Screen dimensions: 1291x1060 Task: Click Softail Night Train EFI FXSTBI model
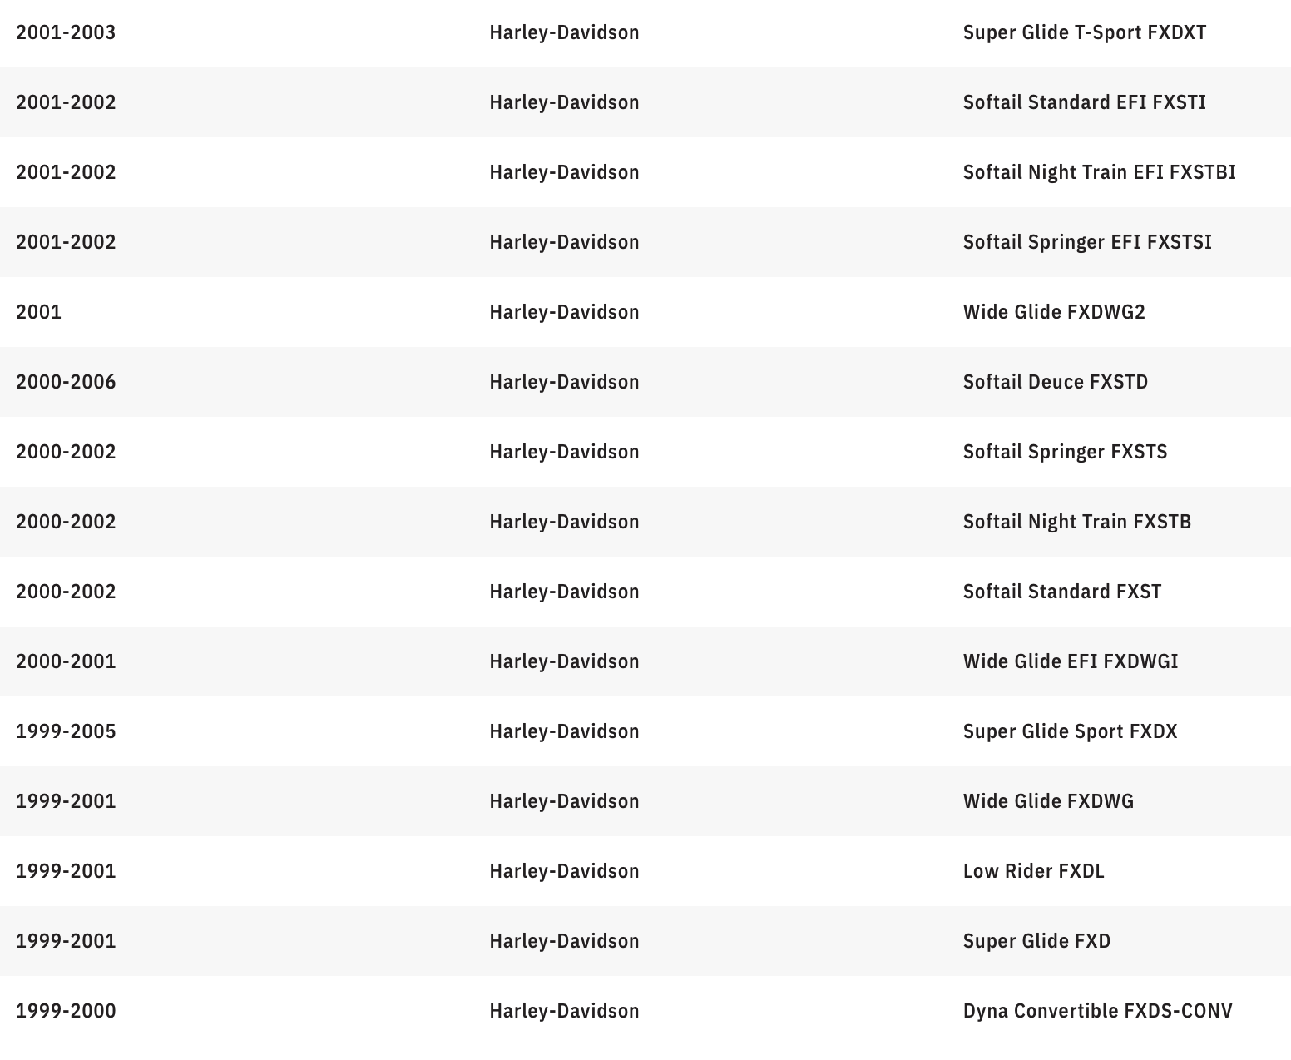pos(1099,172)
